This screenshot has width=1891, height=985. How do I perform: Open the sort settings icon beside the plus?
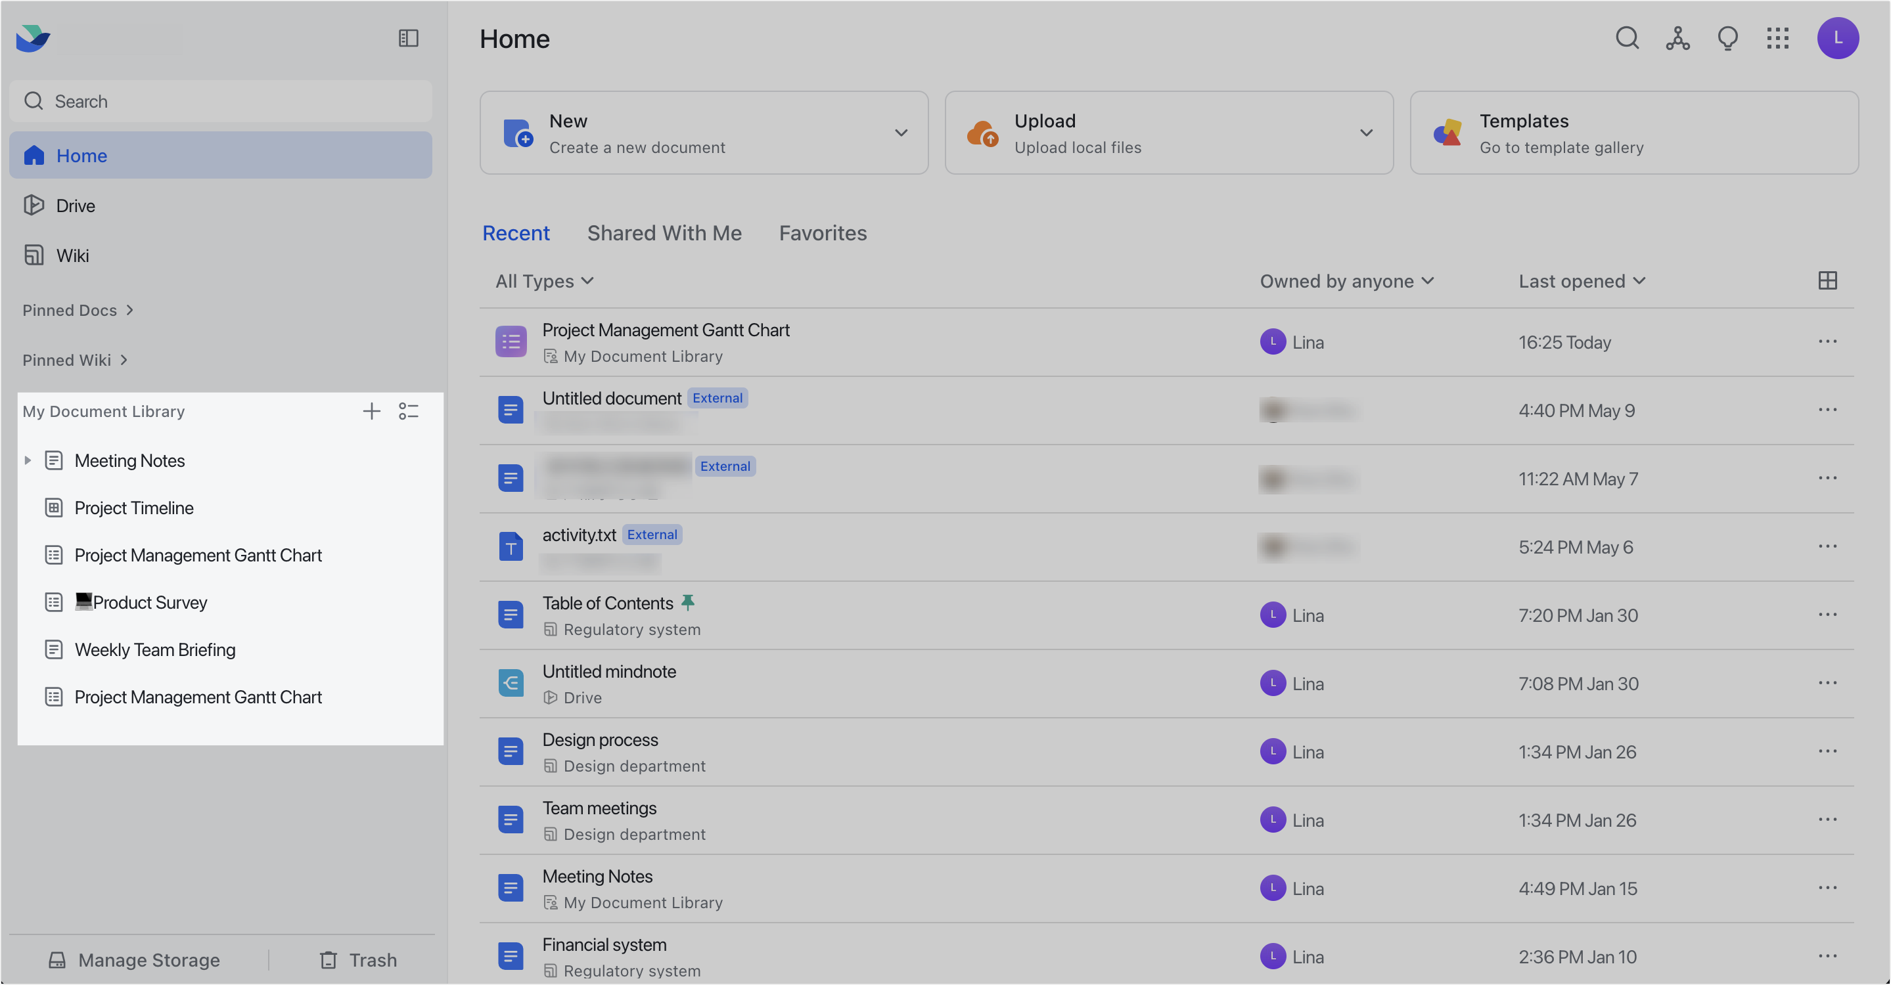[x=409, y=410]
